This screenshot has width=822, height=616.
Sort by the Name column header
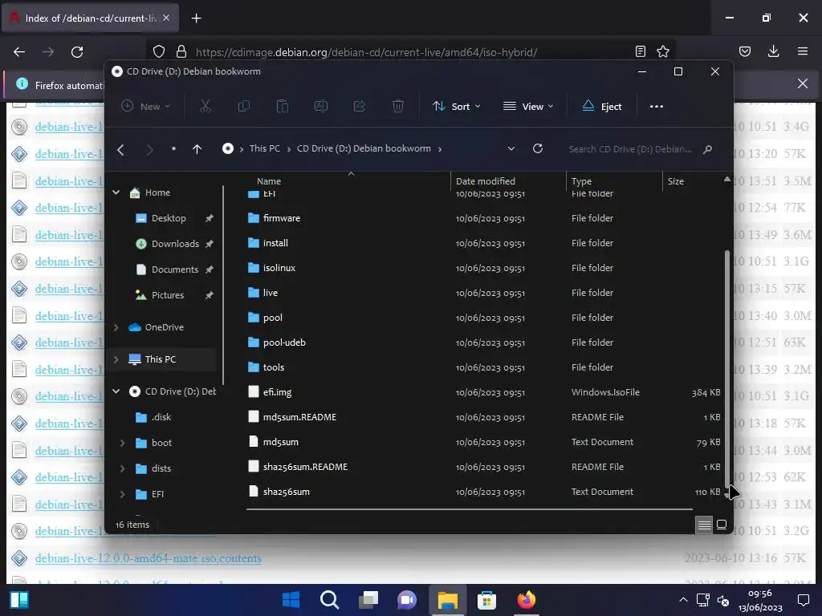click(269, 181)
